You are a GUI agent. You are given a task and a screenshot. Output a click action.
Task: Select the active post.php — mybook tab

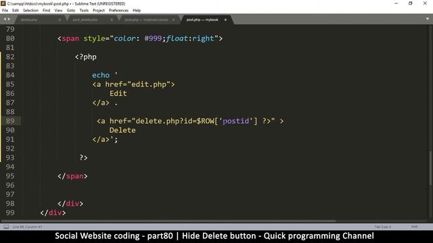click(x=202, y=20)
